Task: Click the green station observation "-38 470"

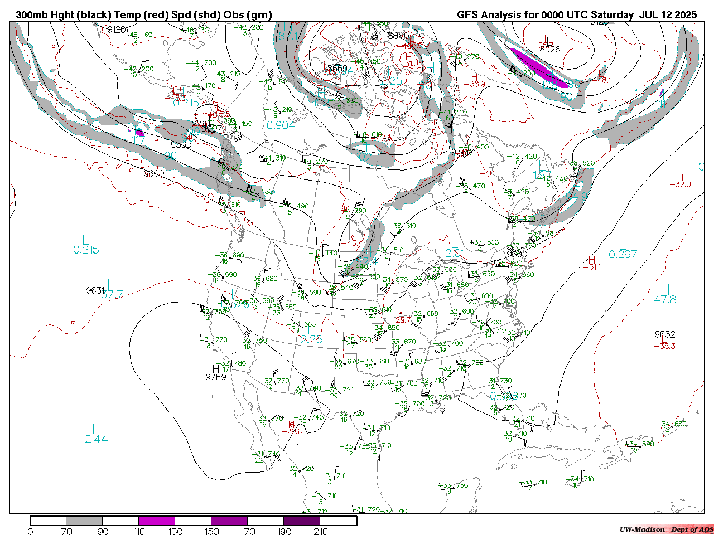Action: point(470,186)
